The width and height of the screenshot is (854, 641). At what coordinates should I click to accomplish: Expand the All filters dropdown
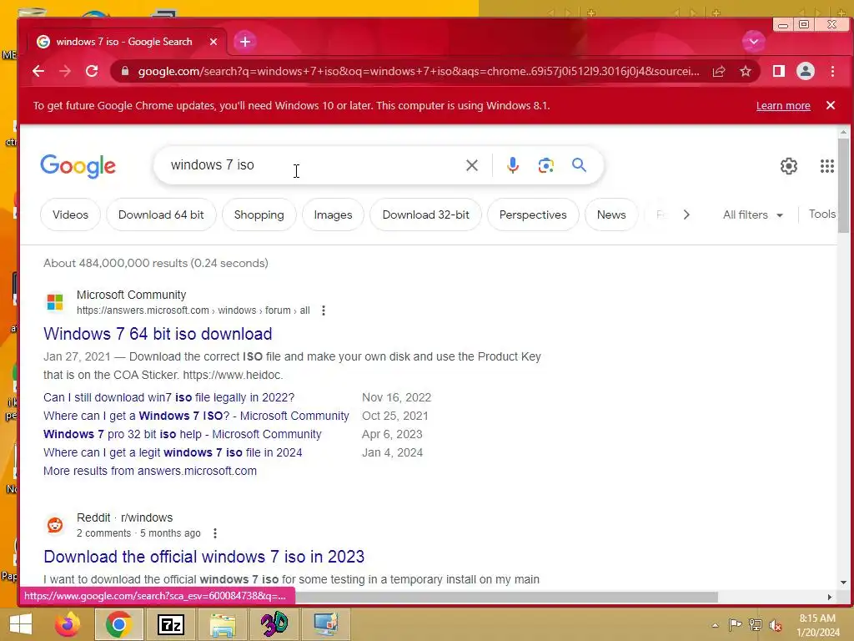click(x=753, y=215)
